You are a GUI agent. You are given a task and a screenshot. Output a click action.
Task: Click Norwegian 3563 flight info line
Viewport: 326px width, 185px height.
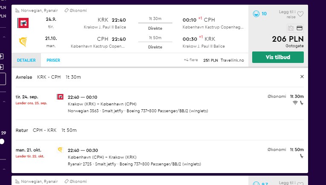pos(138,111)
